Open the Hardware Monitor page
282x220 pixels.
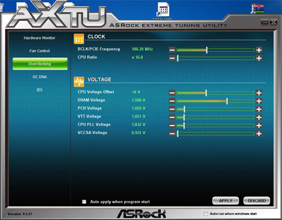[39, 38]
